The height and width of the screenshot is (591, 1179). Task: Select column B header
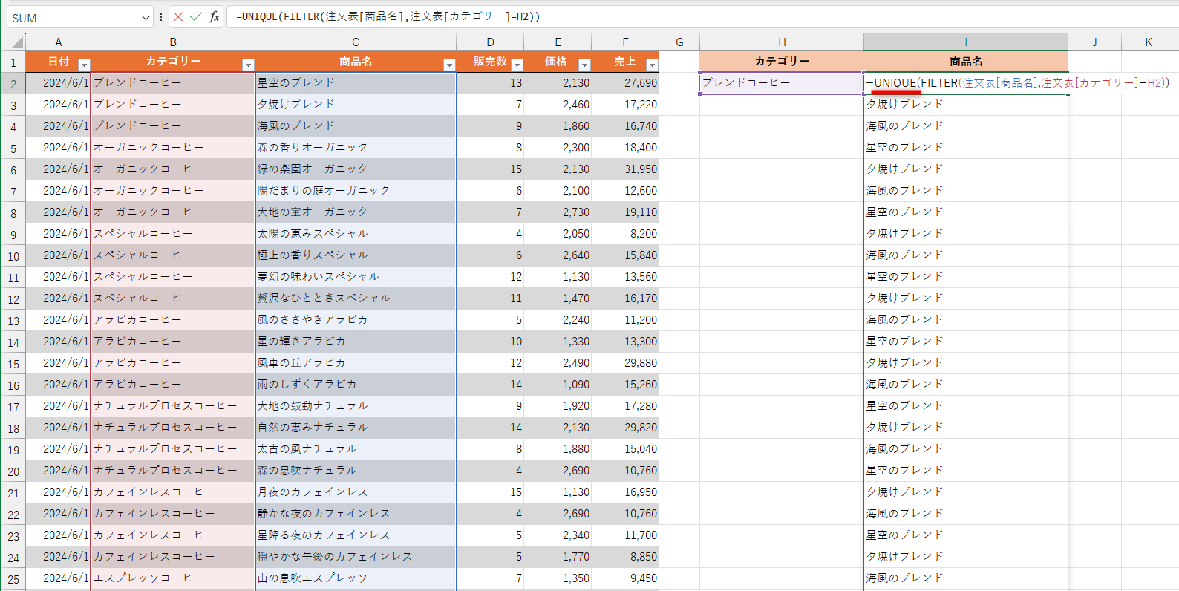(x=173, y=42)
